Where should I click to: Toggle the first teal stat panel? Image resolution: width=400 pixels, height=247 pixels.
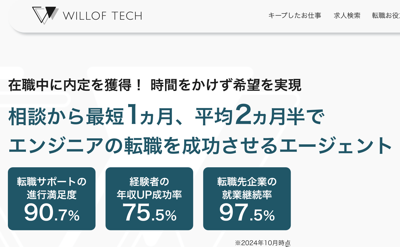click(x=52, y=199)
